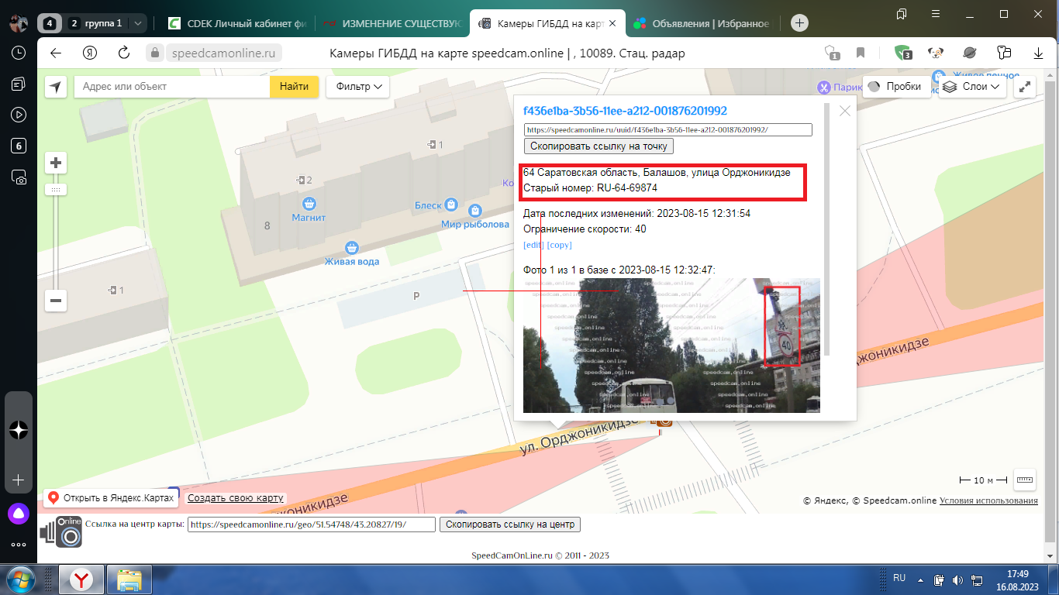Click the [edit] link in popup
This screenshot has height=595, width=1059.
[533, 245]
